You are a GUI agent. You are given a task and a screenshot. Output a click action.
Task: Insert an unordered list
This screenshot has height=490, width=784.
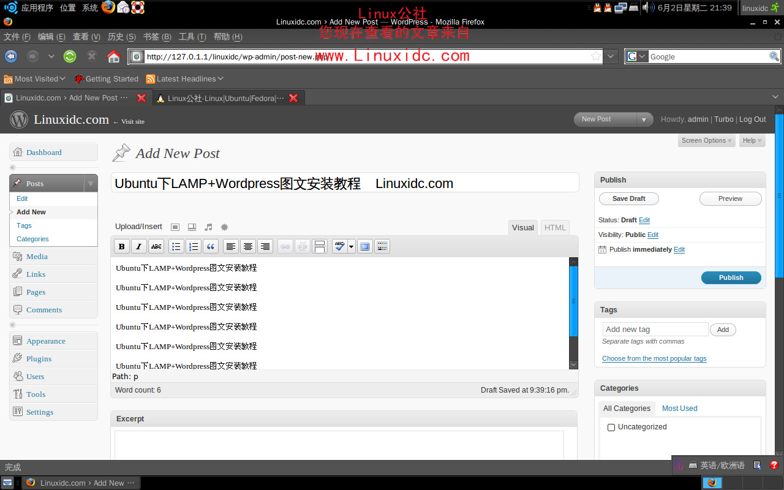tap(176, 246)
